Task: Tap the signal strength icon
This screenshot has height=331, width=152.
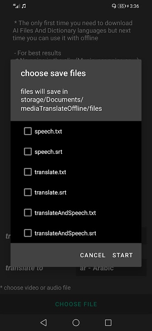Action: (x=16, y=6)
